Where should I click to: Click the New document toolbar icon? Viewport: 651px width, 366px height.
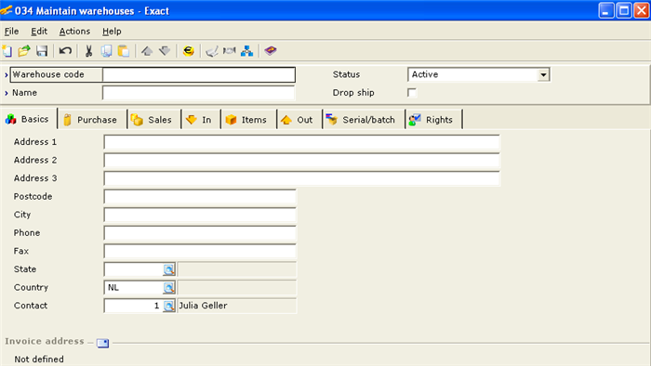coord(7,51)
